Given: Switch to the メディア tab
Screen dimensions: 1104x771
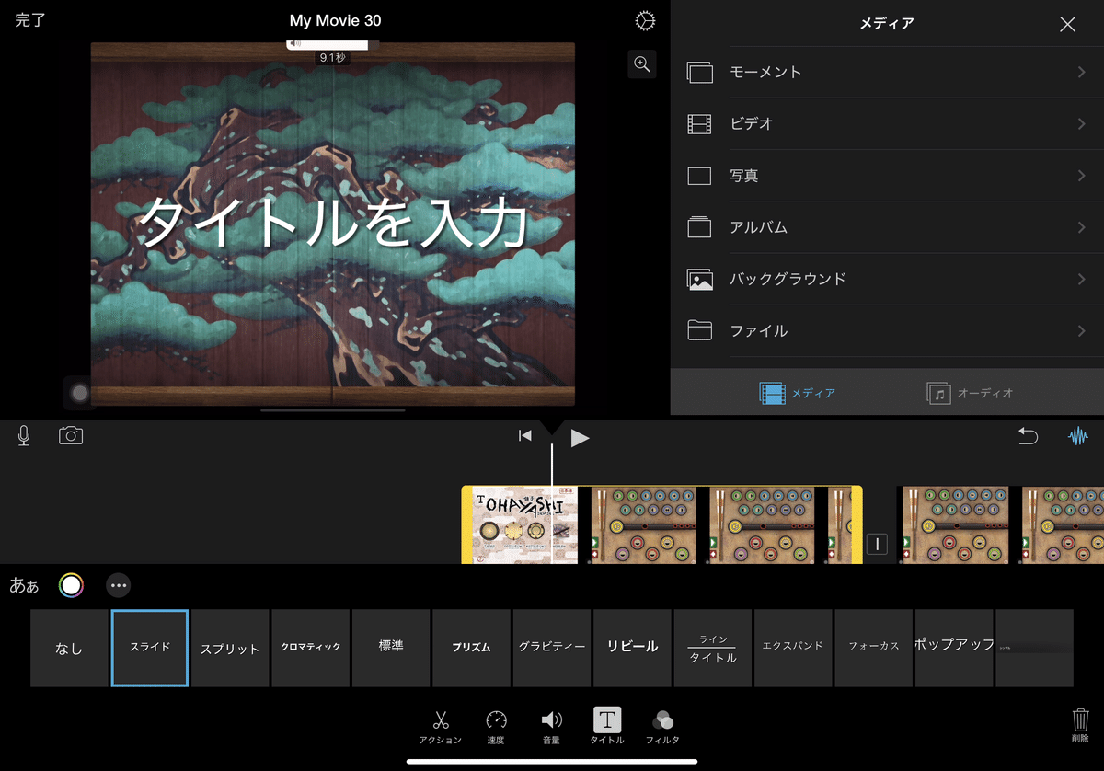Looking at the screenshot, I should [797, 393].
